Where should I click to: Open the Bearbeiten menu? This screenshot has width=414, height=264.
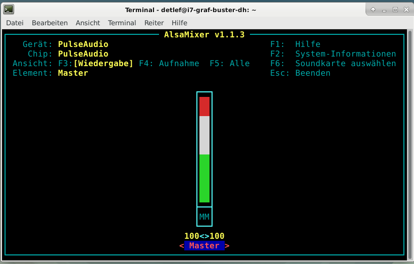point(49,23)
